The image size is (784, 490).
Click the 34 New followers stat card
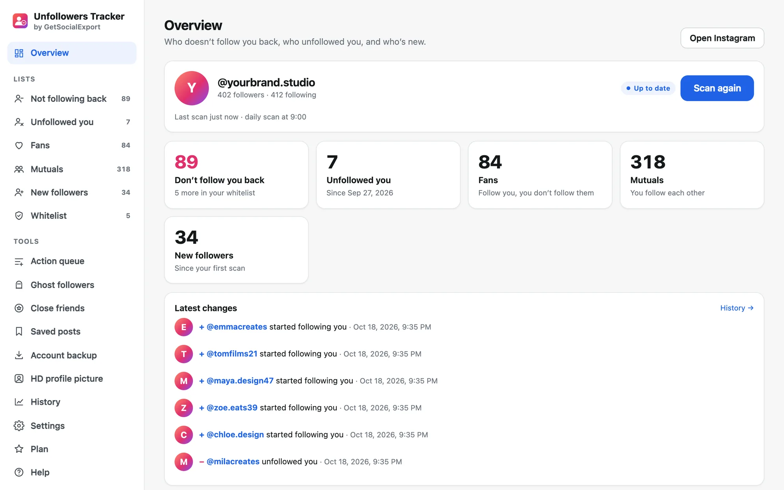point(236,250)
